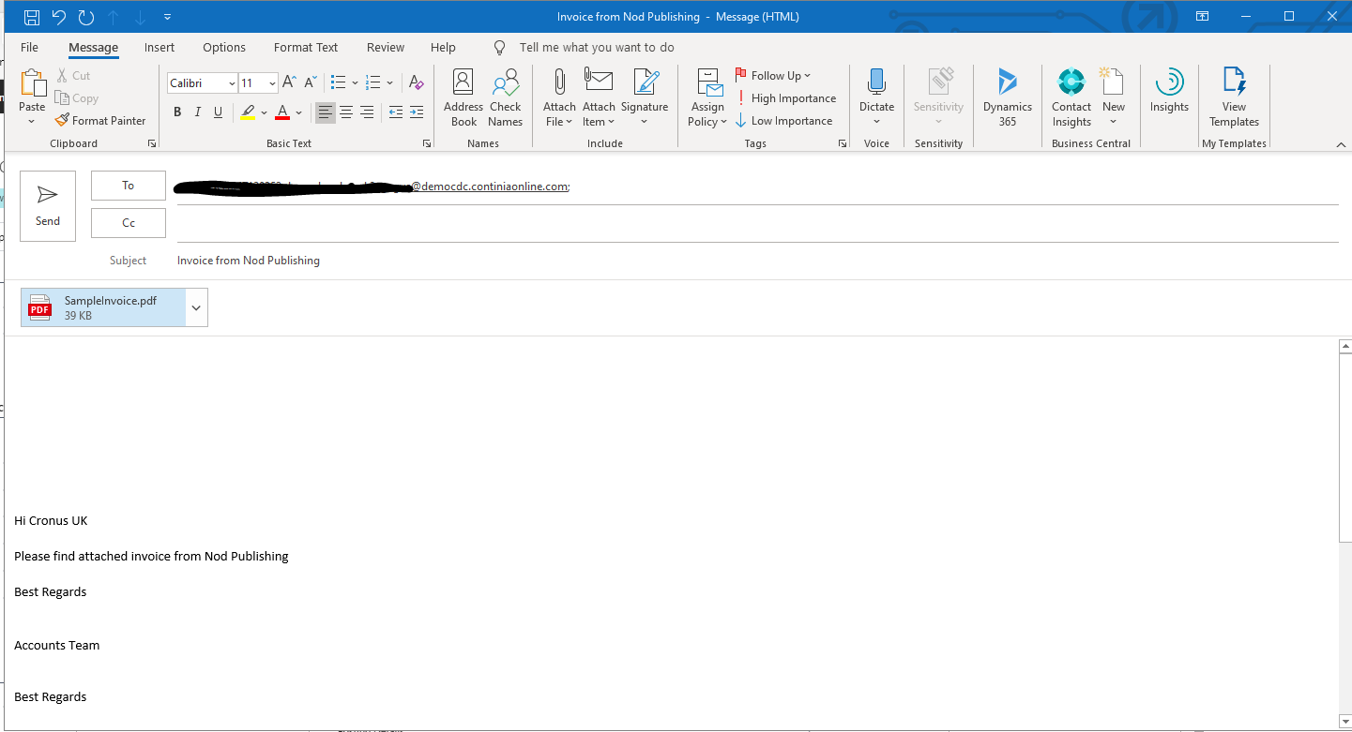Activate Format Painter
Screen dimensions: 1352x732
click(x=100, y=121)
